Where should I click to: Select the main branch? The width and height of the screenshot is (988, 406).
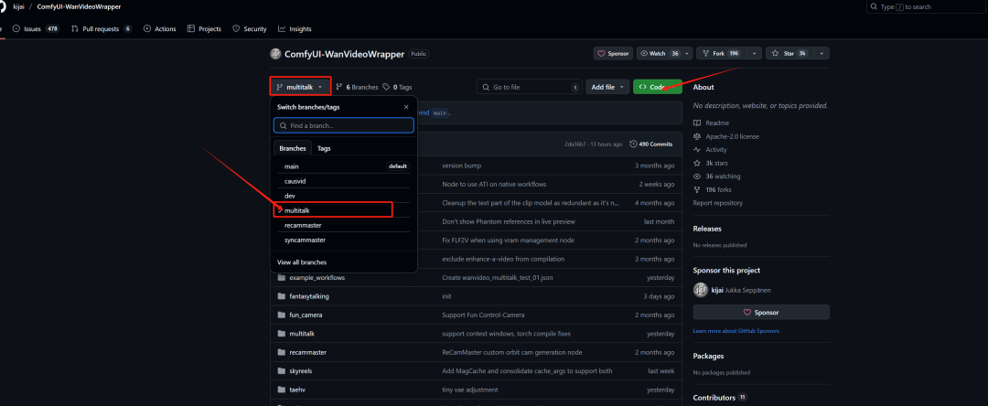click(343, 166)
